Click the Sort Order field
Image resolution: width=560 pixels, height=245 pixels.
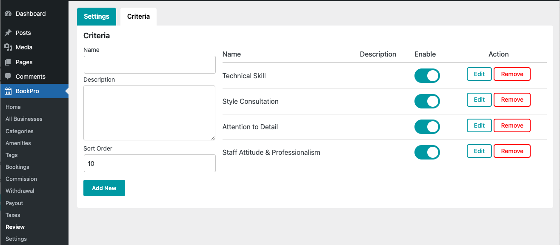tap(150, 163)
